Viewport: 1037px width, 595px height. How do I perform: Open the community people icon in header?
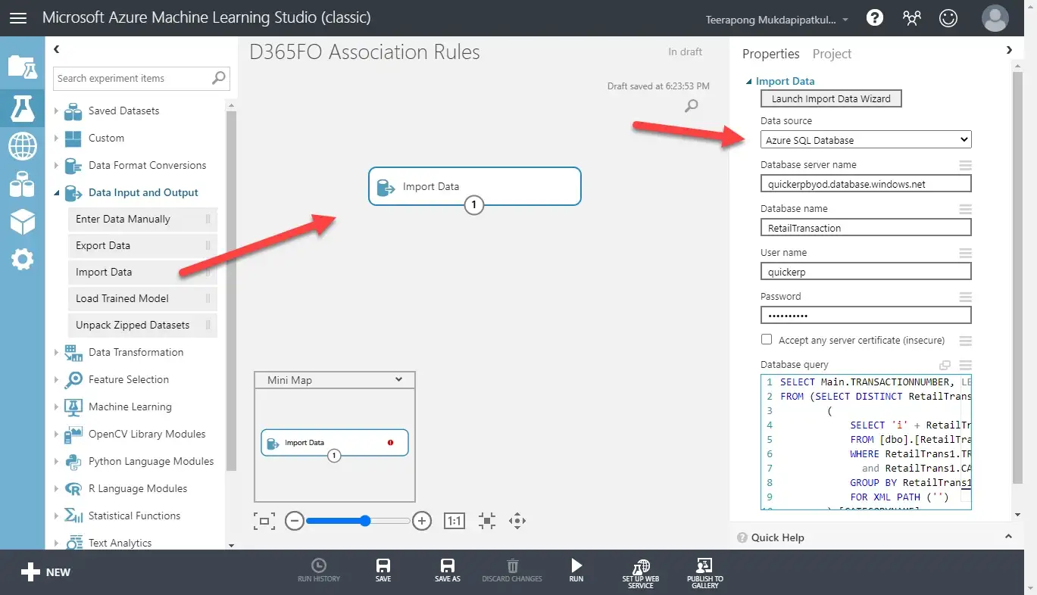(x=912, y=18)
